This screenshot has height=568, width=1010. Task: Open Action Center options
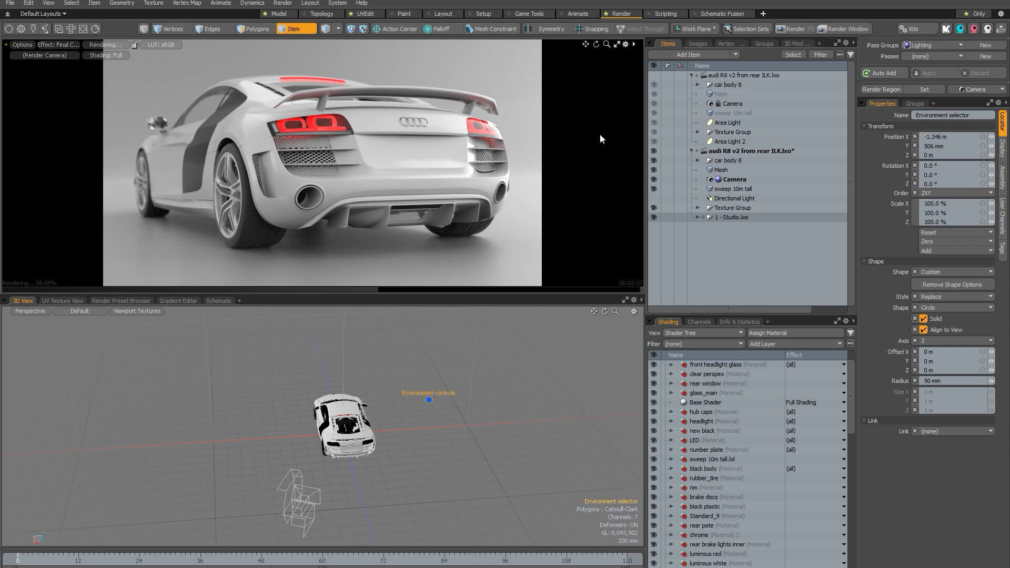pyautogui.click(x=395, y=29)
